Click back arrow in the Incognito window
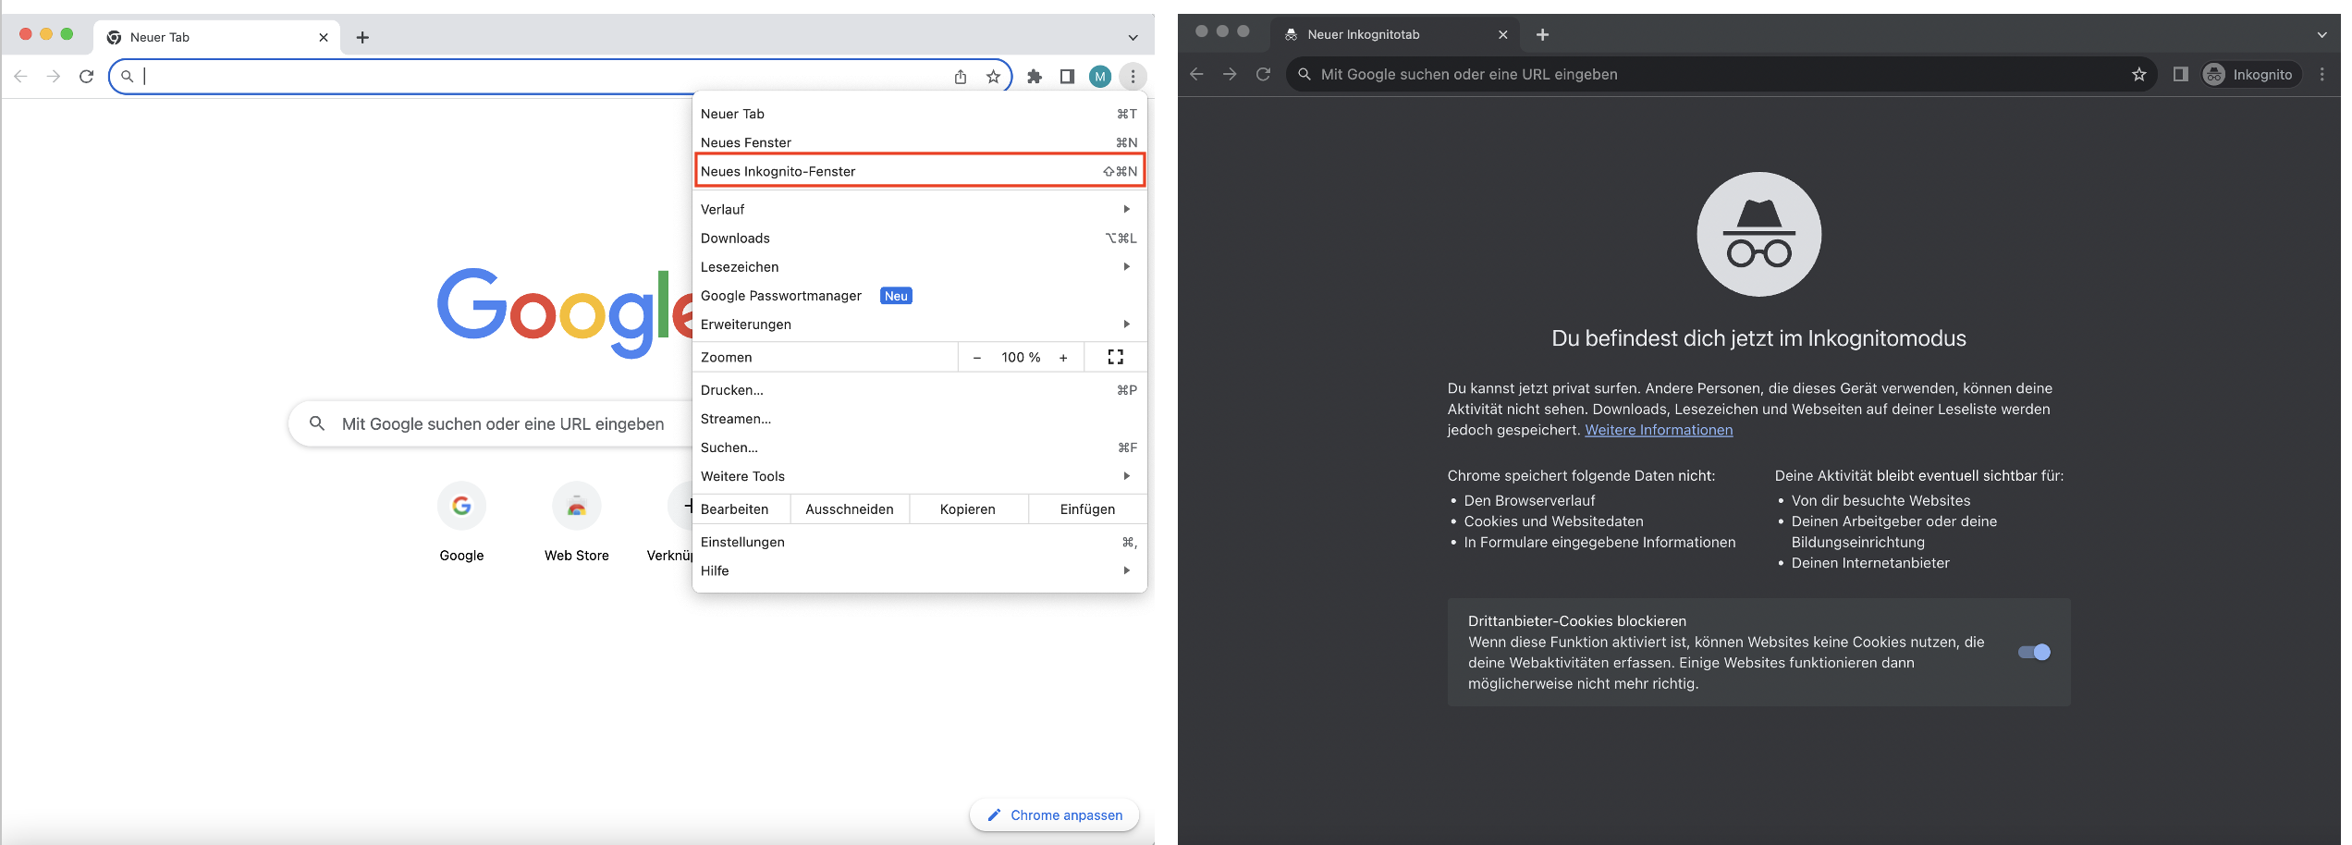Screen dimensions: 2352x845 pyautogui.click(x=1196, y=74)
